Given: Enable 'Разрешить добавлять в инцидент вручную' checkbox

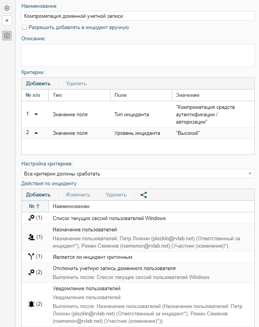Looking at the screenshot, I should (24, 28).
